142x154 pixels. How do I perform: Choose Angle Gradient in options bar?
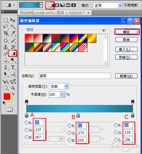tap(63, 5)
